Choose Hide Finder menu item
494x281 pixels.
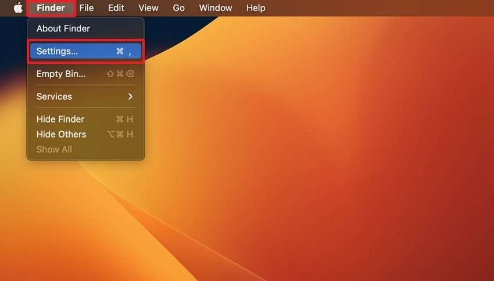click(x=85, y=119)
